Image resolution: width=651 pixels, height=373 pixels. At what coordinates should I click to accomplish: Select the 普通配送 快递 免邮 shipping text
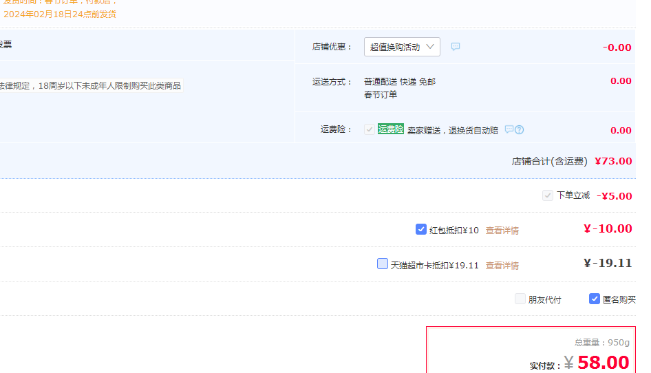(399, 81)
